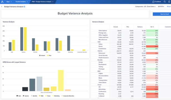Image resolution: width=171 pixels, height=100 pixels.
Task: Select the Actuals column header
Action: tap(116, 27)
